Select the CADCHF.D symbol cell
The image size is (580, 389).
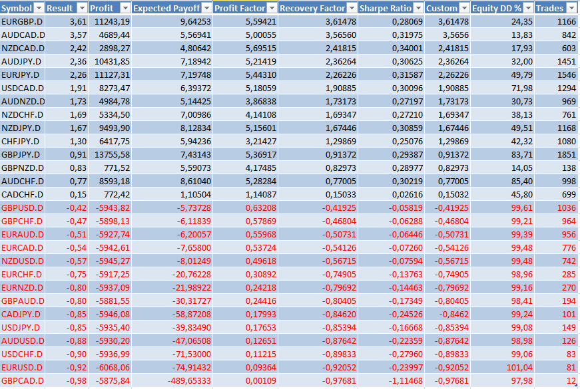point(22,195)
